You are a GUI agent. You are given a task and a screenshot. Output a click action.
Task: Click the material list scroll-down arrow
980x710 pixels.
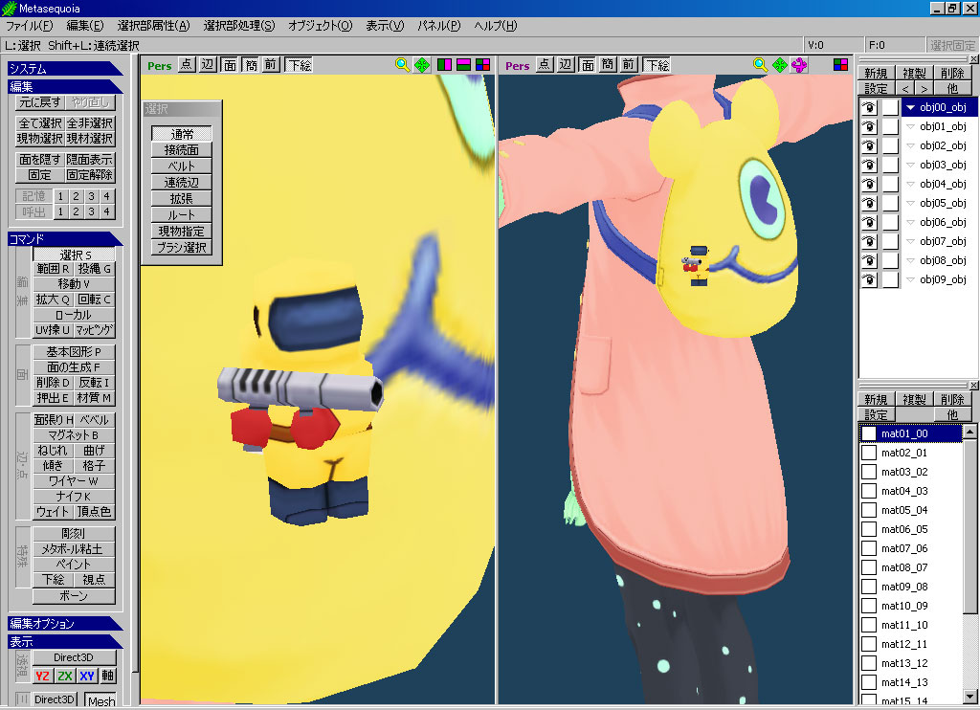tap(970, 696)
